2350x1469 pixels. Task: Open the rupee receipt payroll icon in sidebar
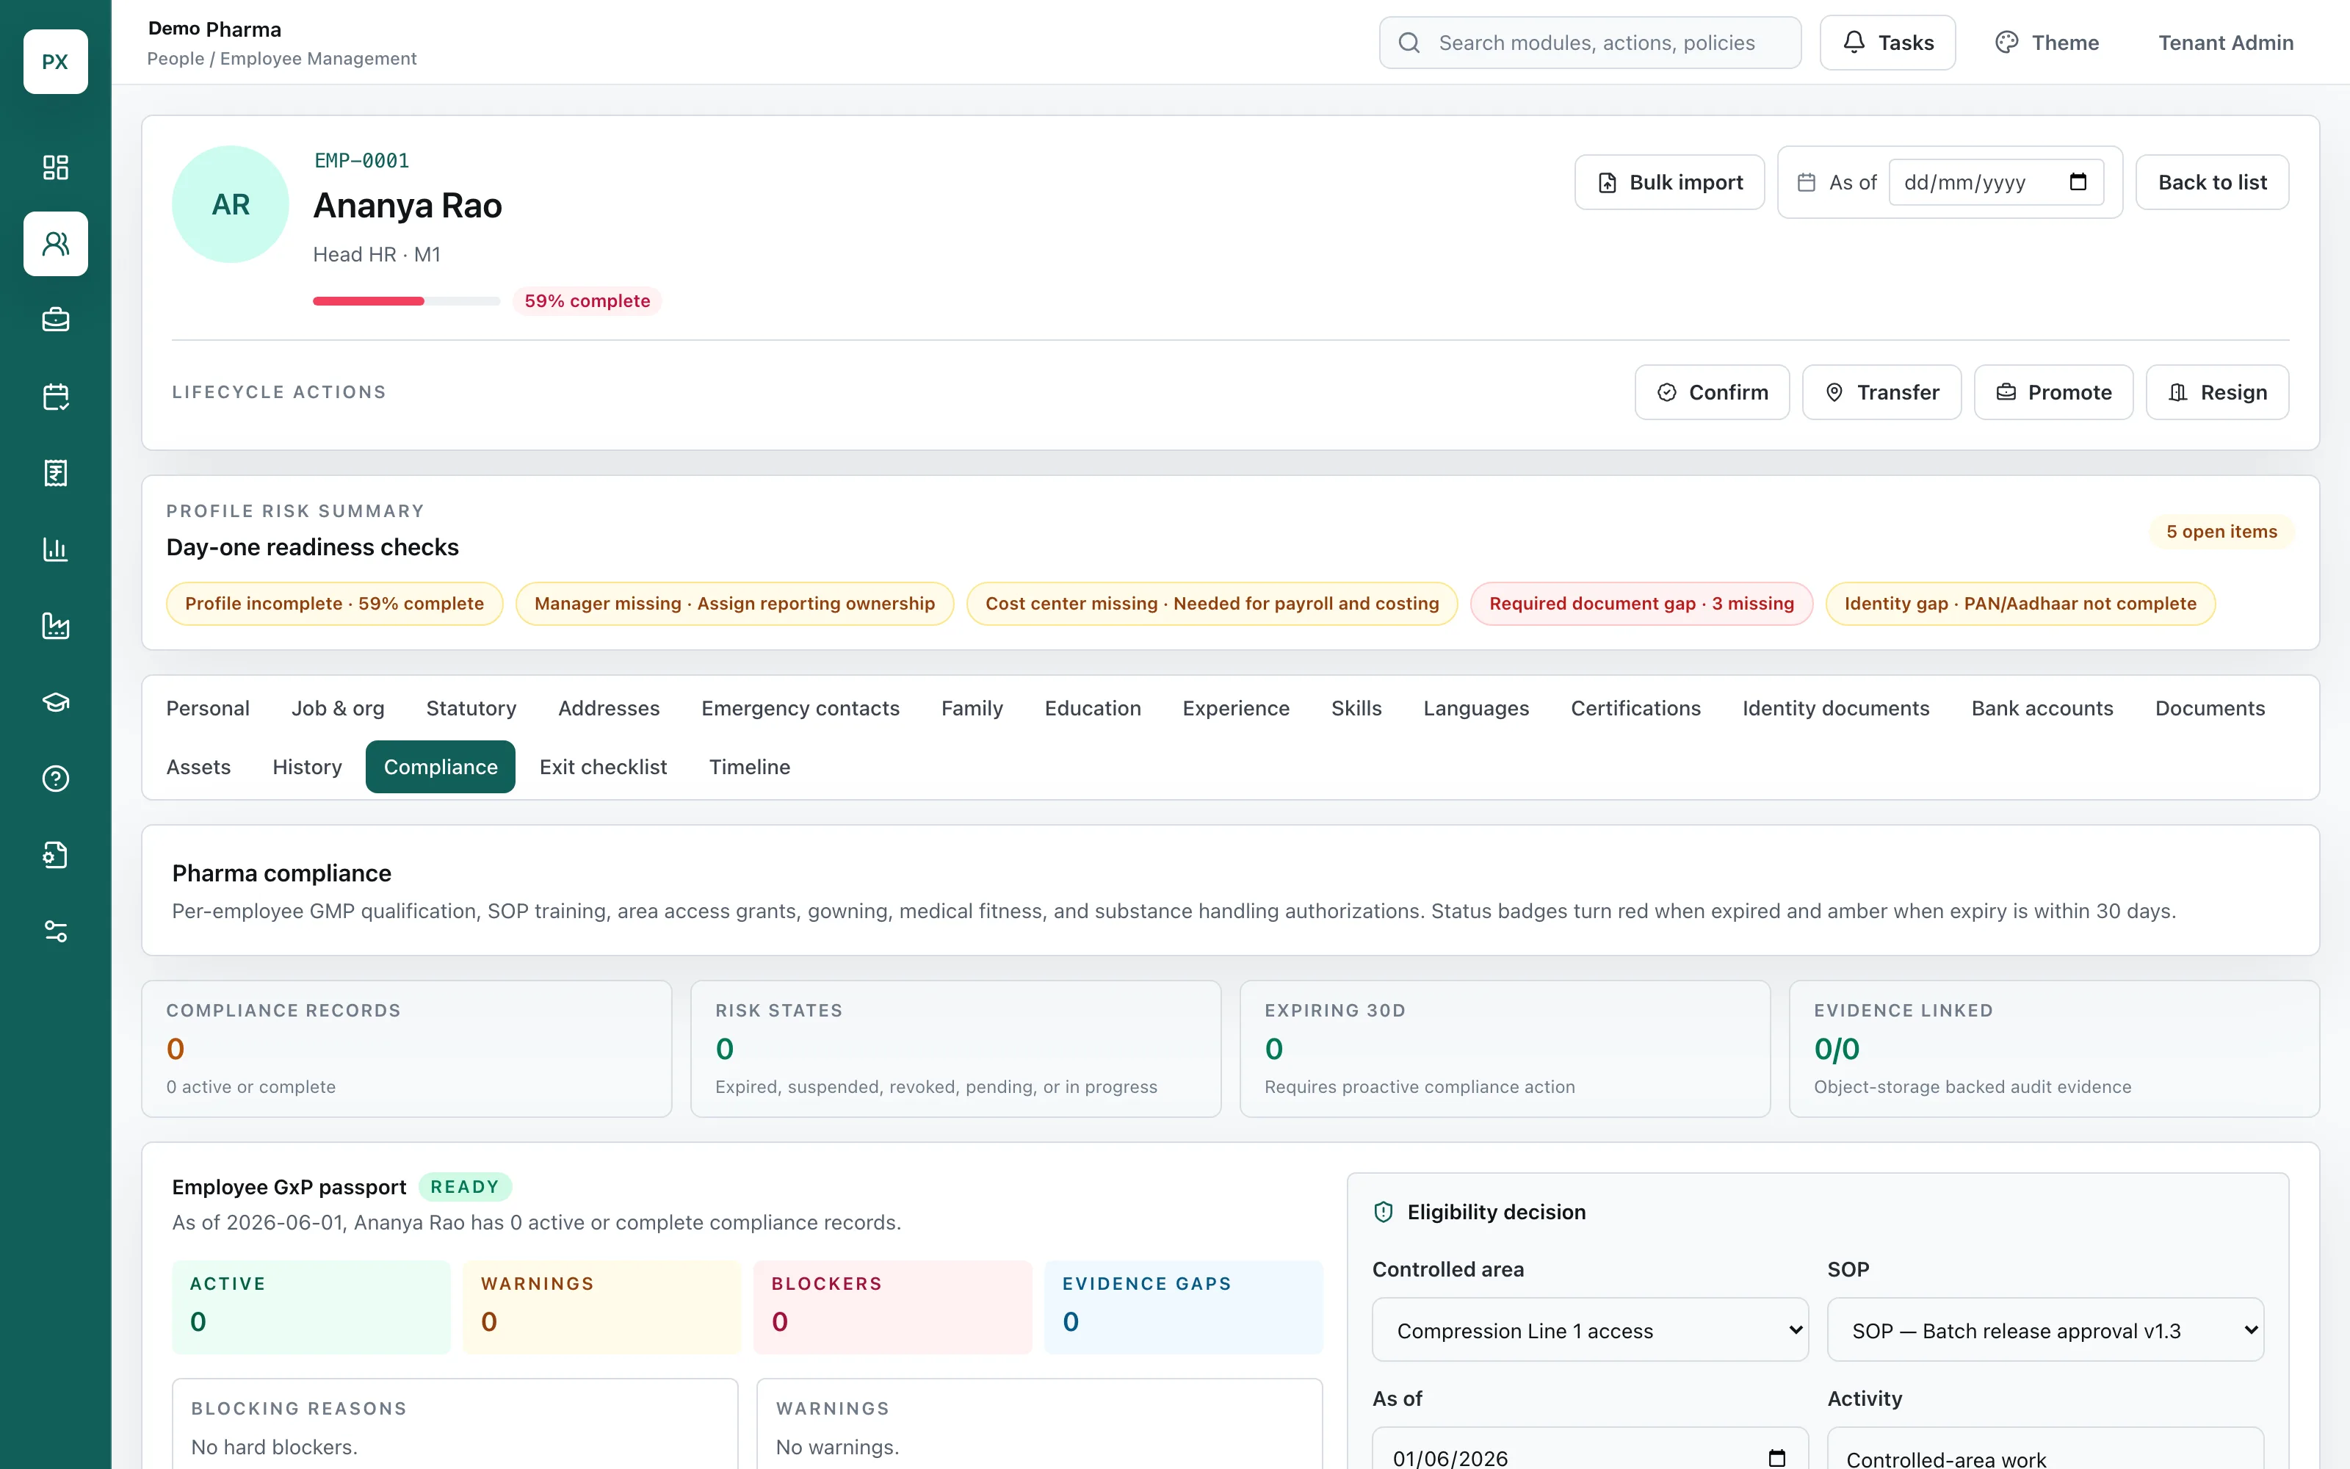coord(55,473)
